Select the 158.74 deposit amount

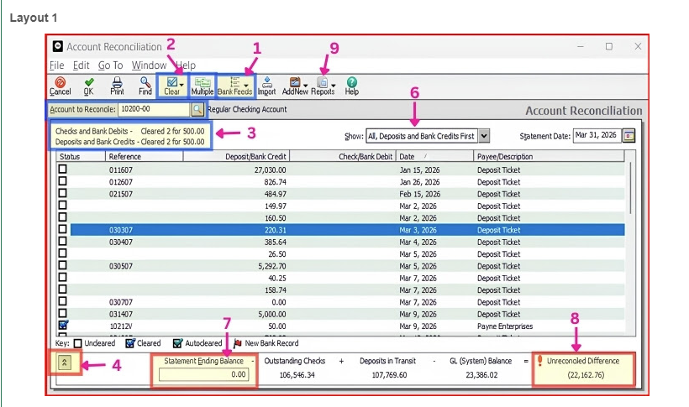pos(276,290)
